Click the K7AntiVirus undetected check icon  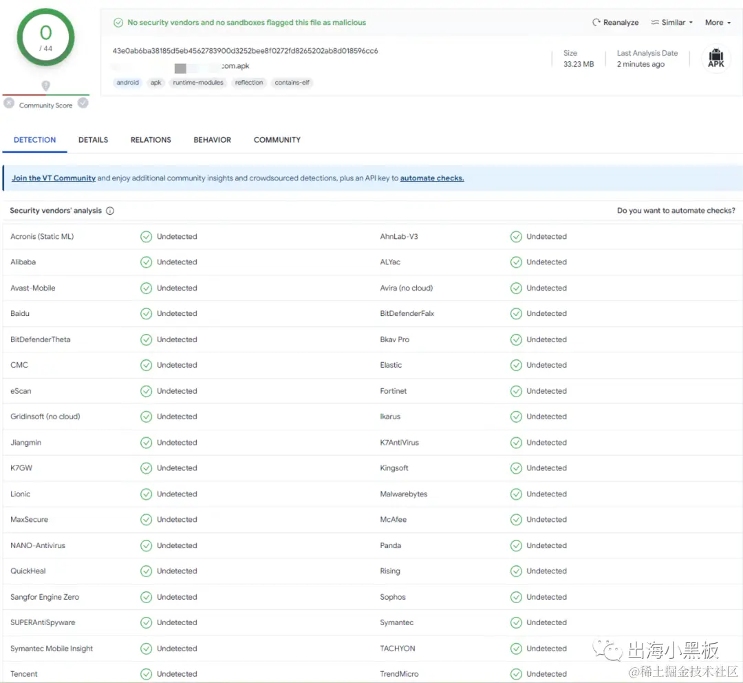click(x=516, y=443)
